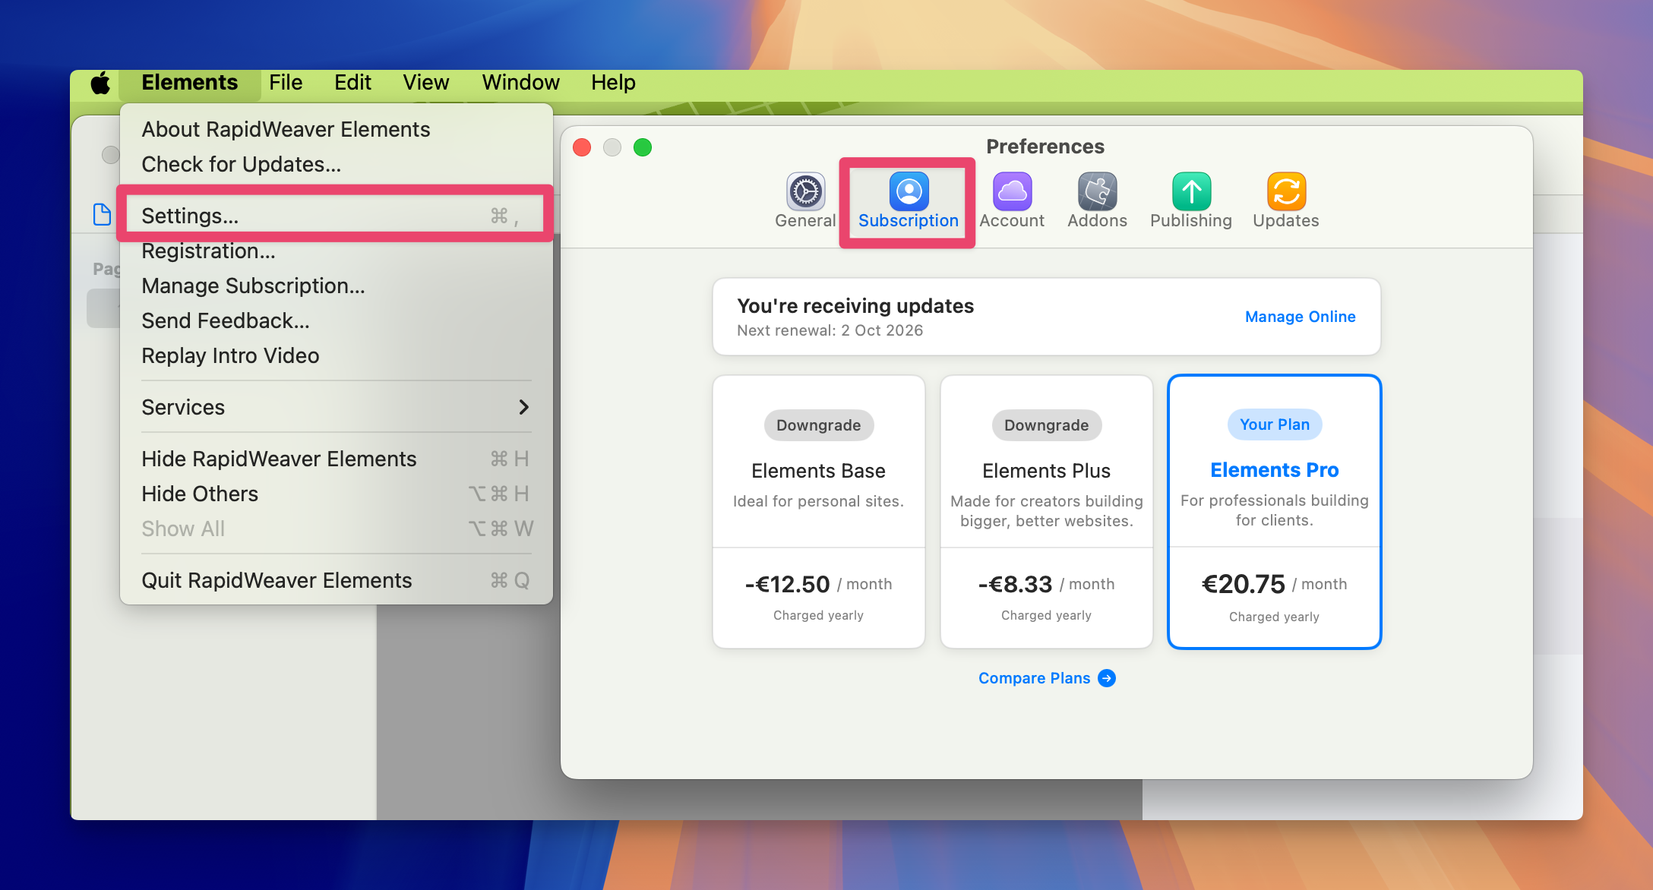Open the Compare Plans link
This screenshot has height=890, width=1653.
coord(1034,678)
